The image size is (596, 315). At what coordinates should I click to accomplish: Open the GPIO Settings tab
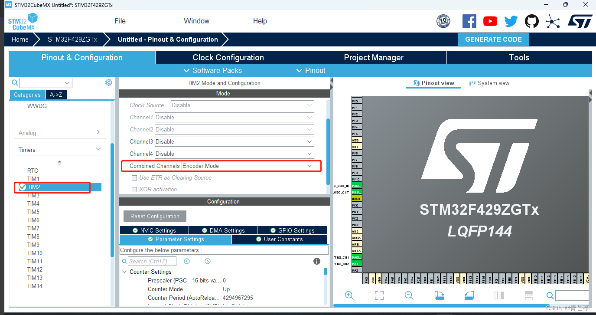293,230
